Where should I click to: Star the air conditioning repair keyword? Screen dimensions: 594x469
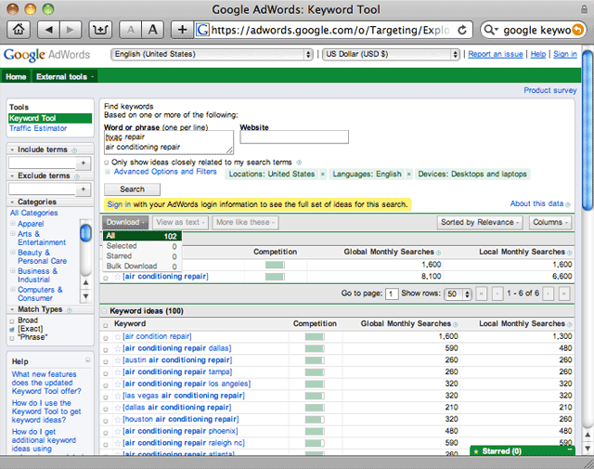[118, 277]
